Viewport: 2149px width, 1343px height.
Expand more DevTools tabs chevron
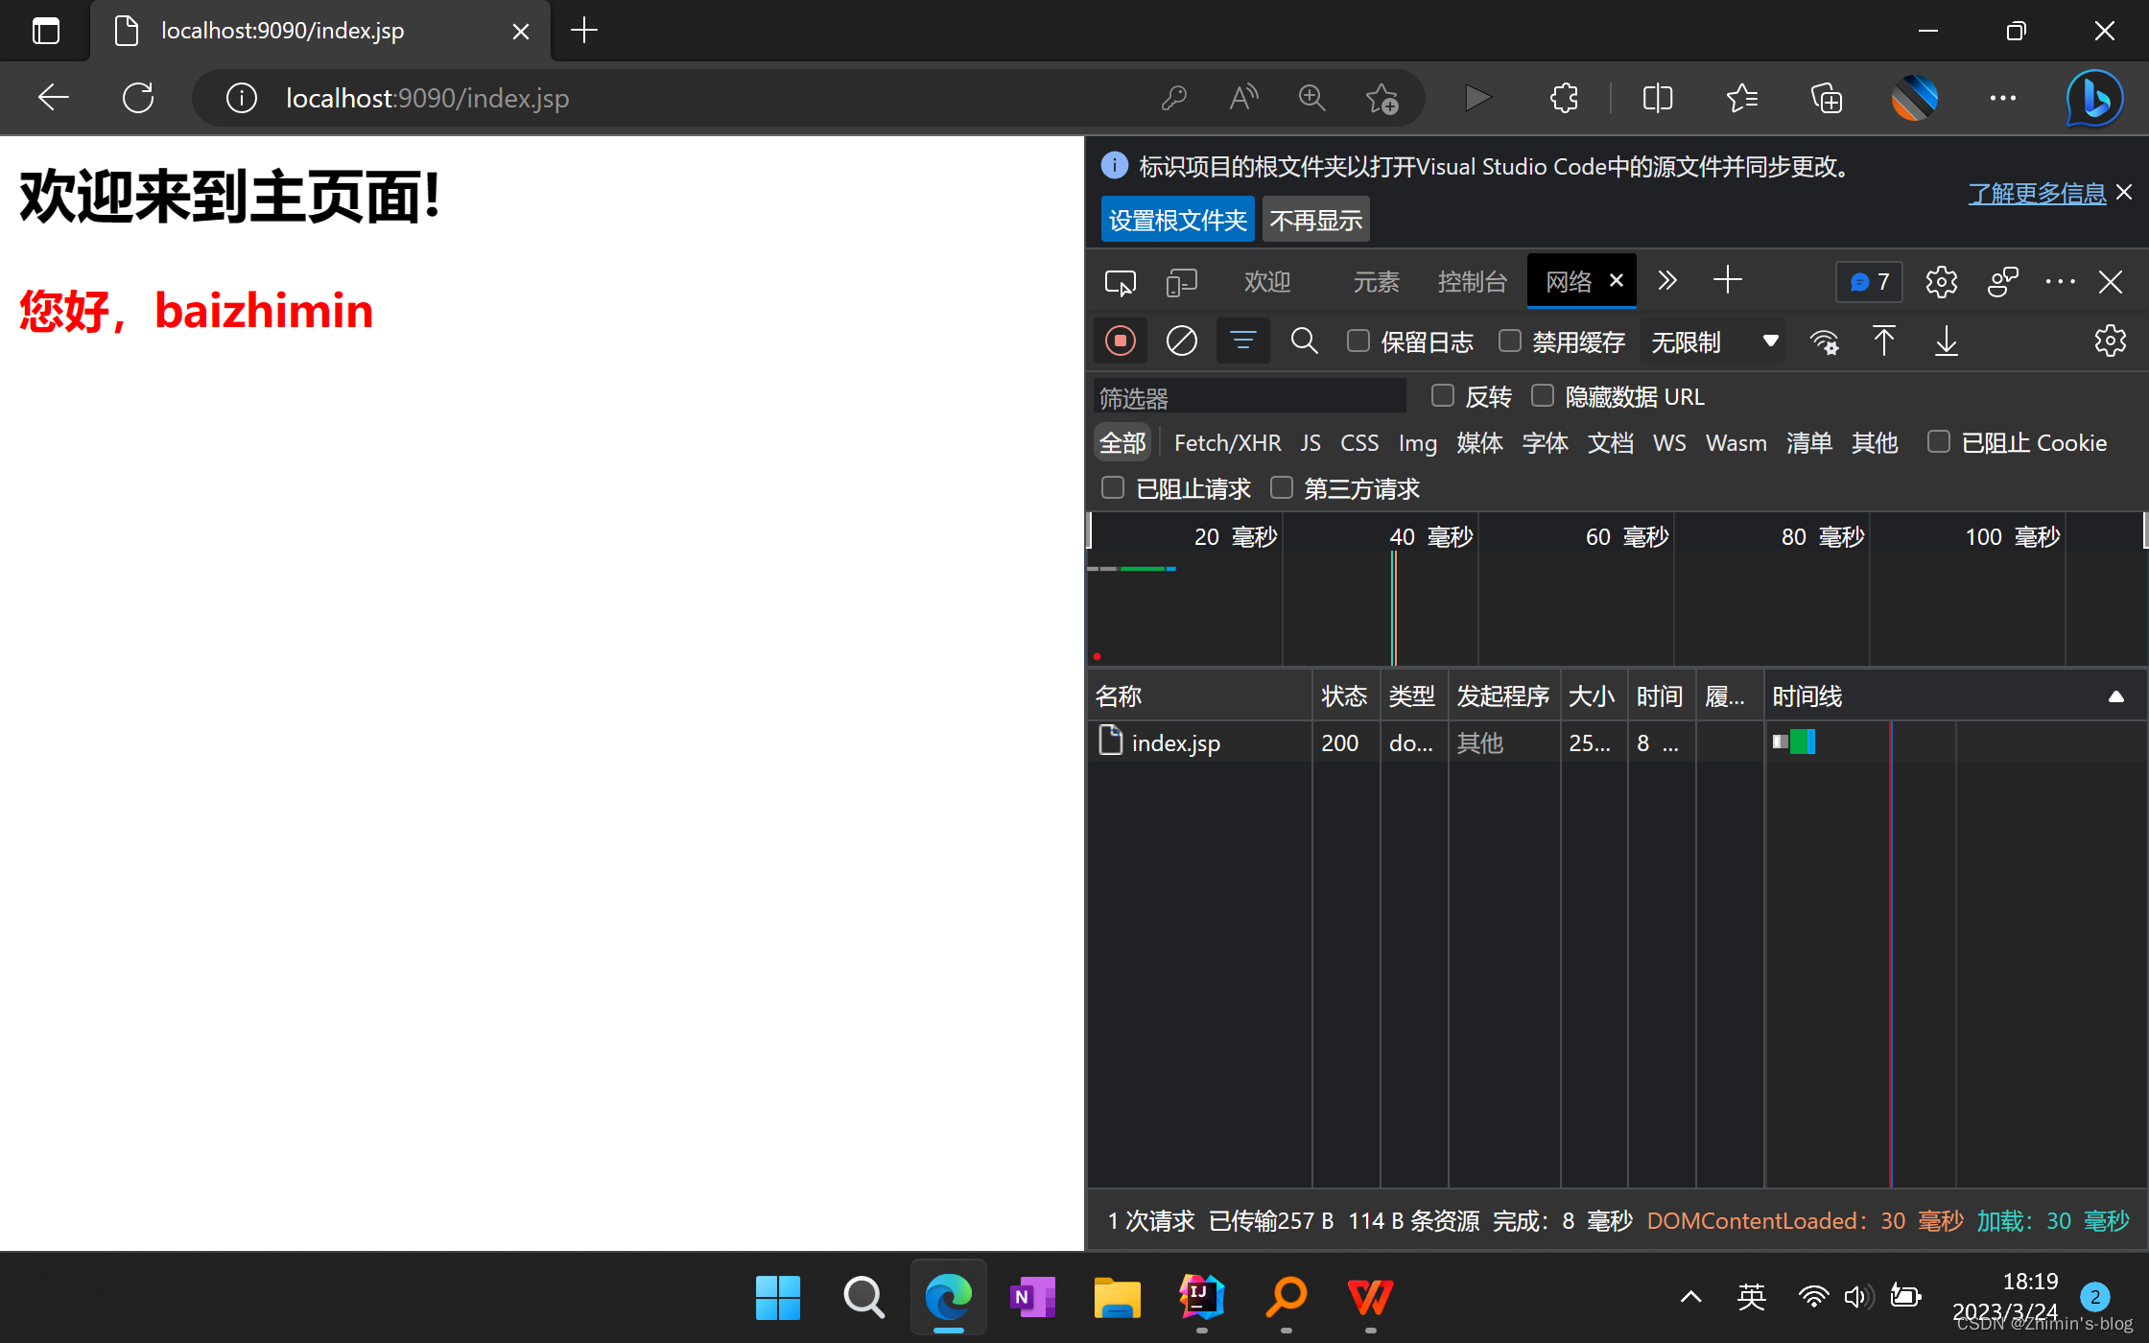pyautogui.click(x=1667, y=281)
